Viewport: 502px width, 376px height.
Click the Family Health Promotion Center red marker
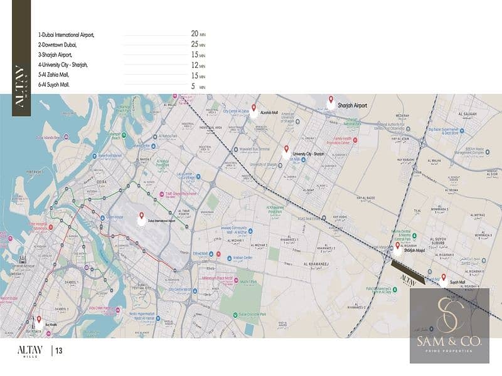(355, 140)
